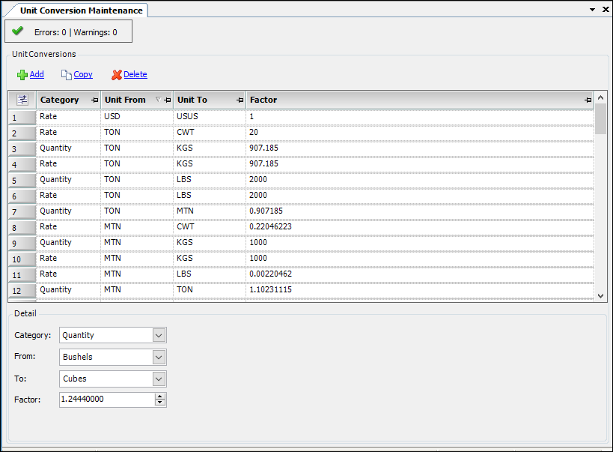Click the Copy link
613x452 pixels.
(x=83, y=74)
